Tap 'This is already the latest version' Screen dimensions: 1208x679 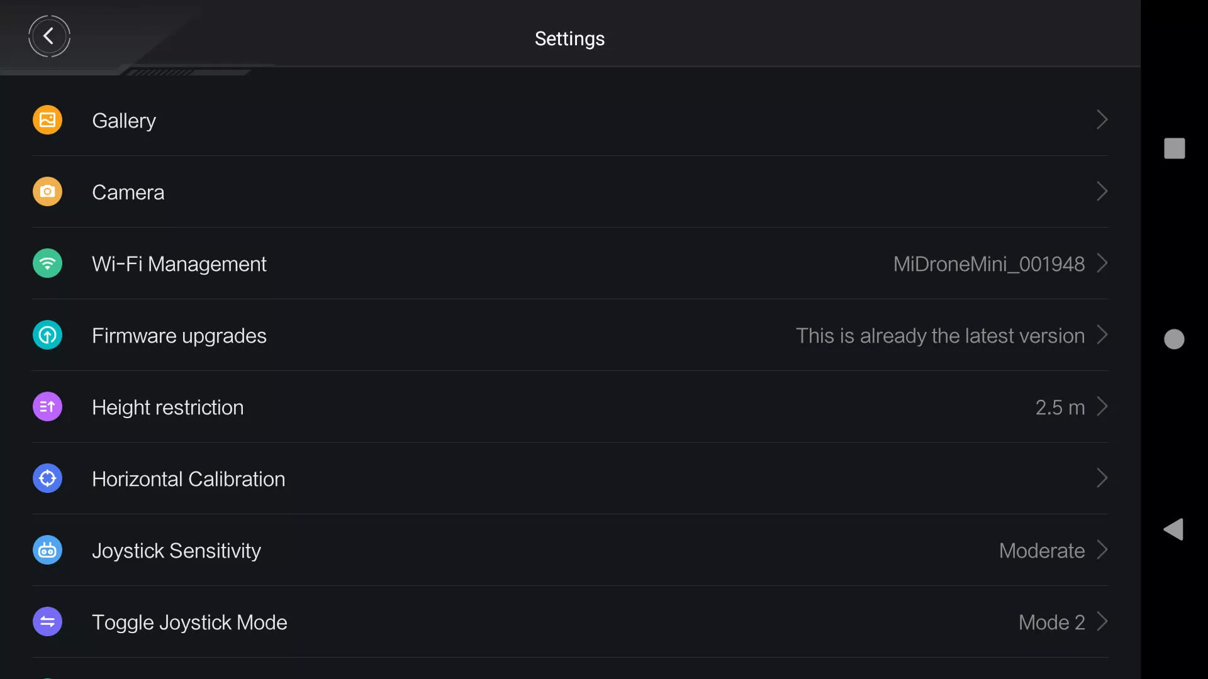click(x=940, y=336)
